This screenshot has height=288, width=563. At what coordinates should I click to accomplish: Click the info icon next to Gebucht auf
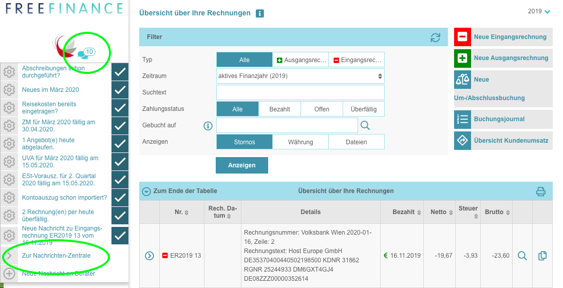(208, 126)
